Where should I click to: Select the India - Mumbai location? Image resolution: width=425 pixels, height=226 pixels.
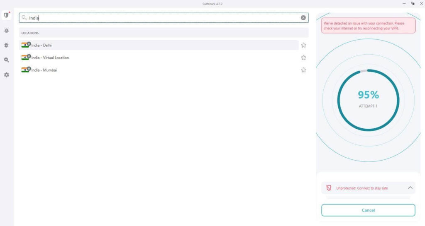tap(44, 70)
